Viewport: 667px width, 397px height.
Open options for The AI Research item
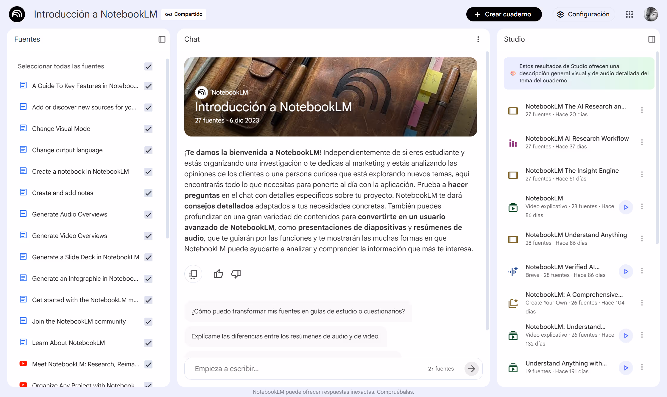coord(642,110)
